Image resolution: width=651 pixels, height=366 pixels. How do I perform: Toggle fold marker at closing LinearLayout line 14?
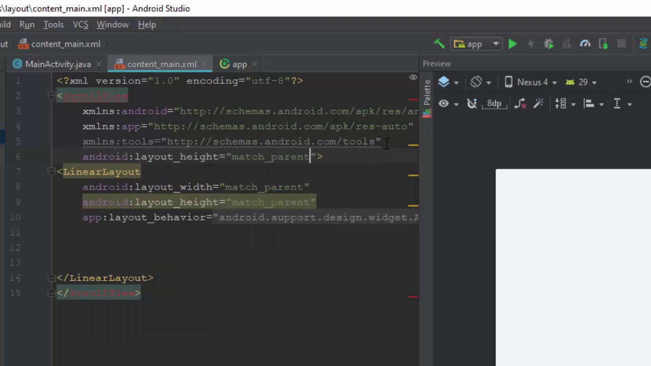pyautogui.click(x=51, y=278)
